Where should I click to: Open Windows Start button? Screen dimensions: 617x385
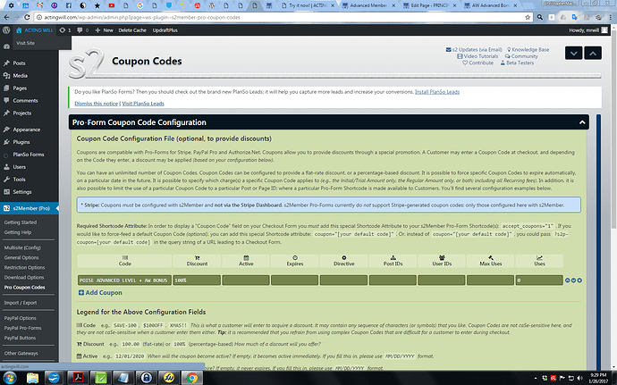coord(10,378)
